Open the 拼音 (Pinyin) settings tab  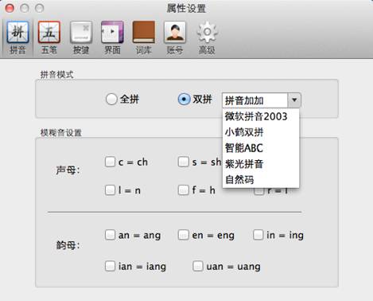click(17, 37)
